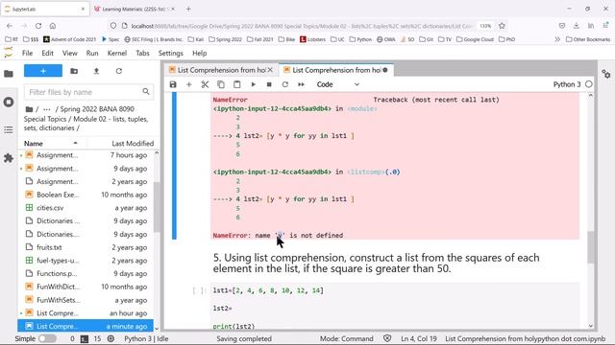Image resolution: width=615 pixels, height=345 pixels.
Task: Open the Table of Contents sidebar panel
Action: pyautogui.click(x=9, y=130)
